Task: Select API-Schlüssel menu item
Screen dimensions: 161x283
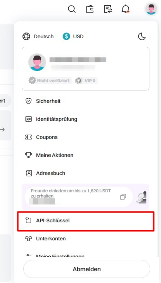Action: [86, 220]
